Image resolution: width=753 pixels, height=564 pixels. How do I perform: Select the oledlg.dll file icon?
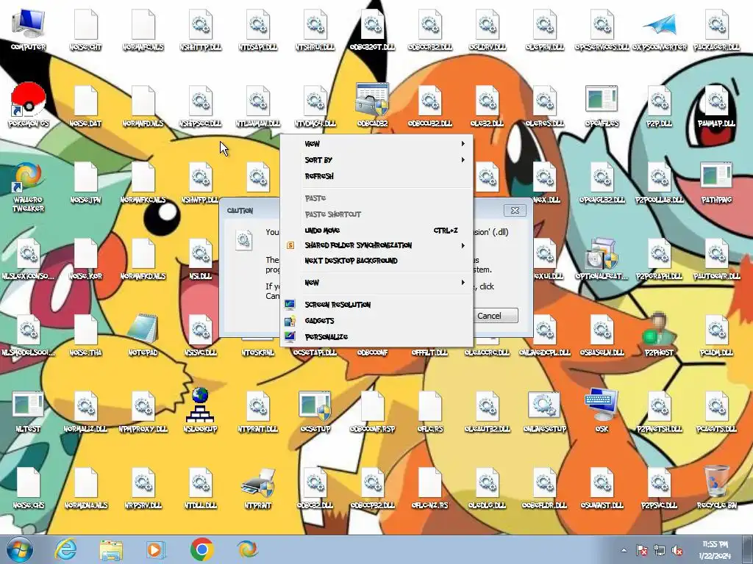(487, 488)
